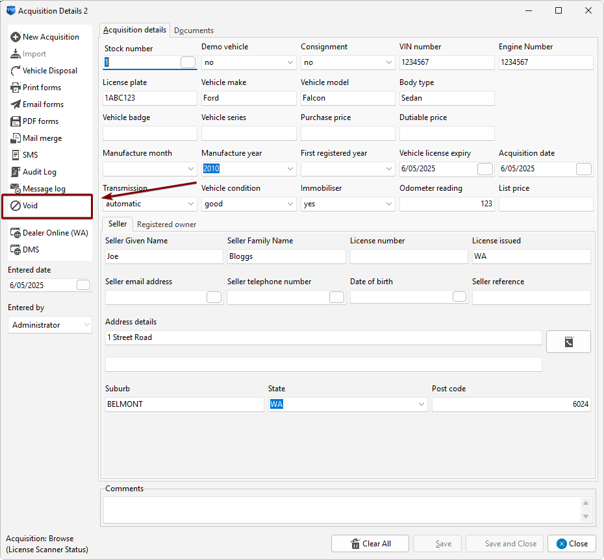Click the Vehicle license expiry date picker box
Screen dimensions: 604x560
484,169
